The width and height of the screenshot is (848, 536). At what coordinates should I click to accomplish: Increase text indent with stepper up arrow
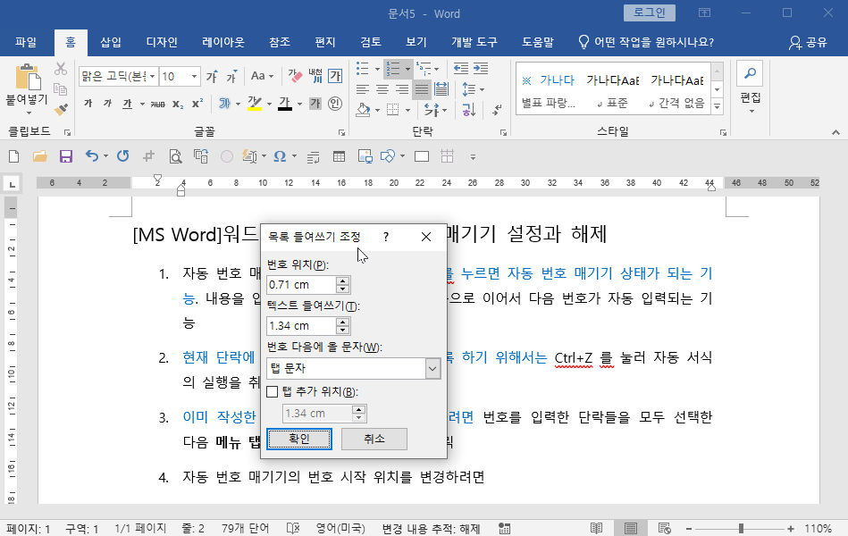point(342,322)
